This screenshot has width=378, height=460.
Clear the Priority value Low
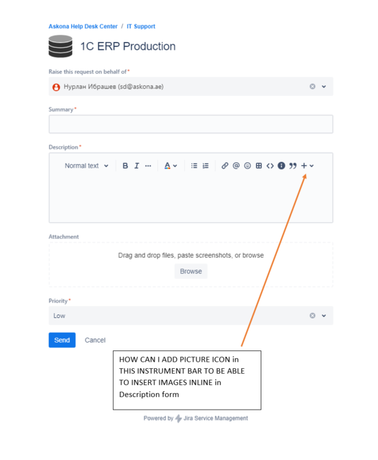tap(313, 316)
